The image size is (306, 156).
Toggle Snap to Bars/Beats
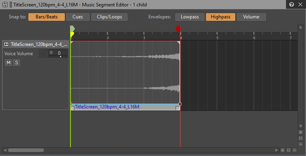coord(46,17)
